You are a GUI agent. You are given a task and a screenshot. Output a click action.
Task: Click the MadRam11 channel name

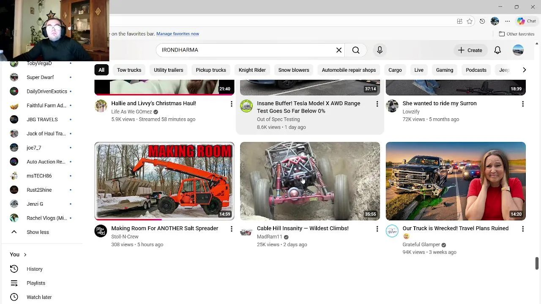pyautogui.click(x=269, y=237)
